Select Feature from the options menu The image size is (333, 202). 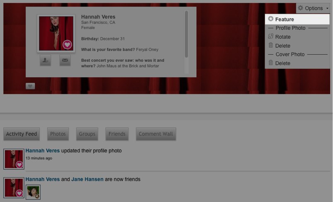point(297,19)
